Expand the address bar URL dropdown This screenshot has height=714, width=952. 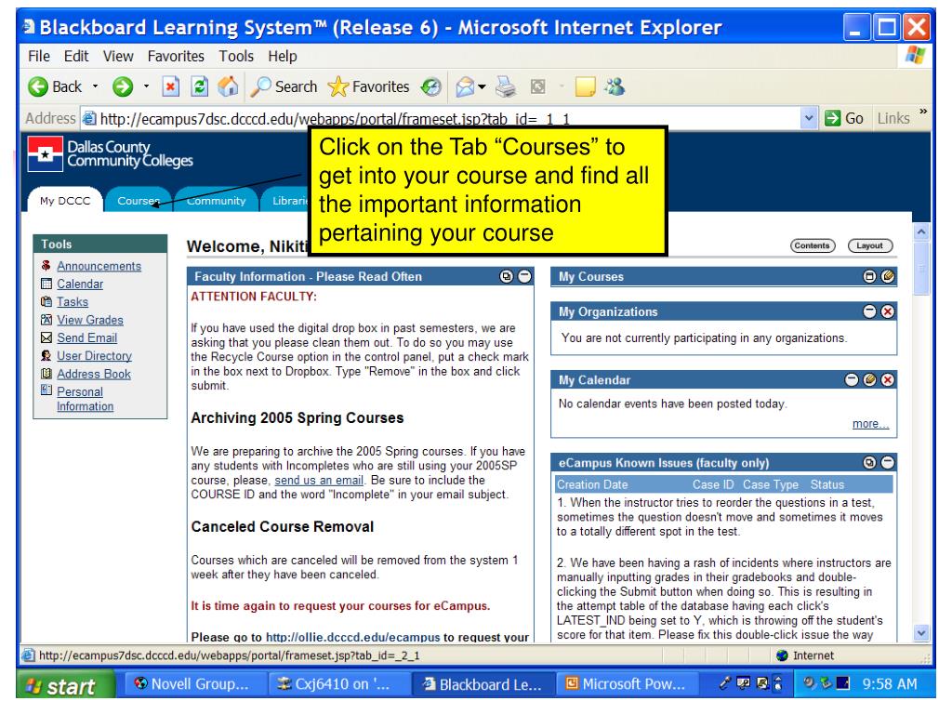point(808,118)
